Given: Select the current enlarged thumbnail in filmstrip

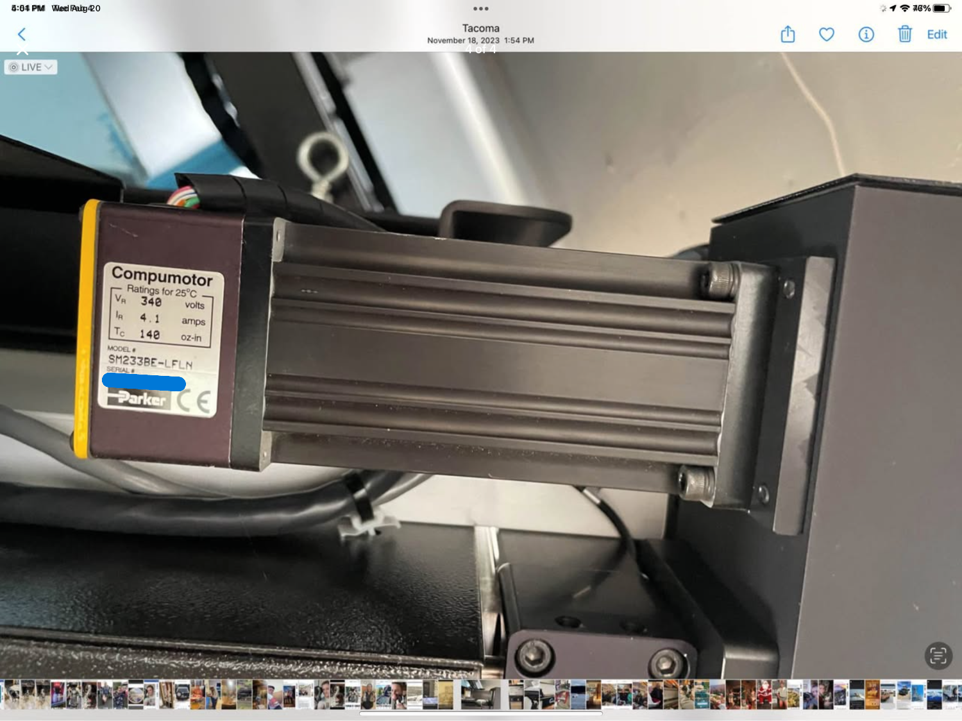Looking at the screenshot, I should [x=480, y=695].
